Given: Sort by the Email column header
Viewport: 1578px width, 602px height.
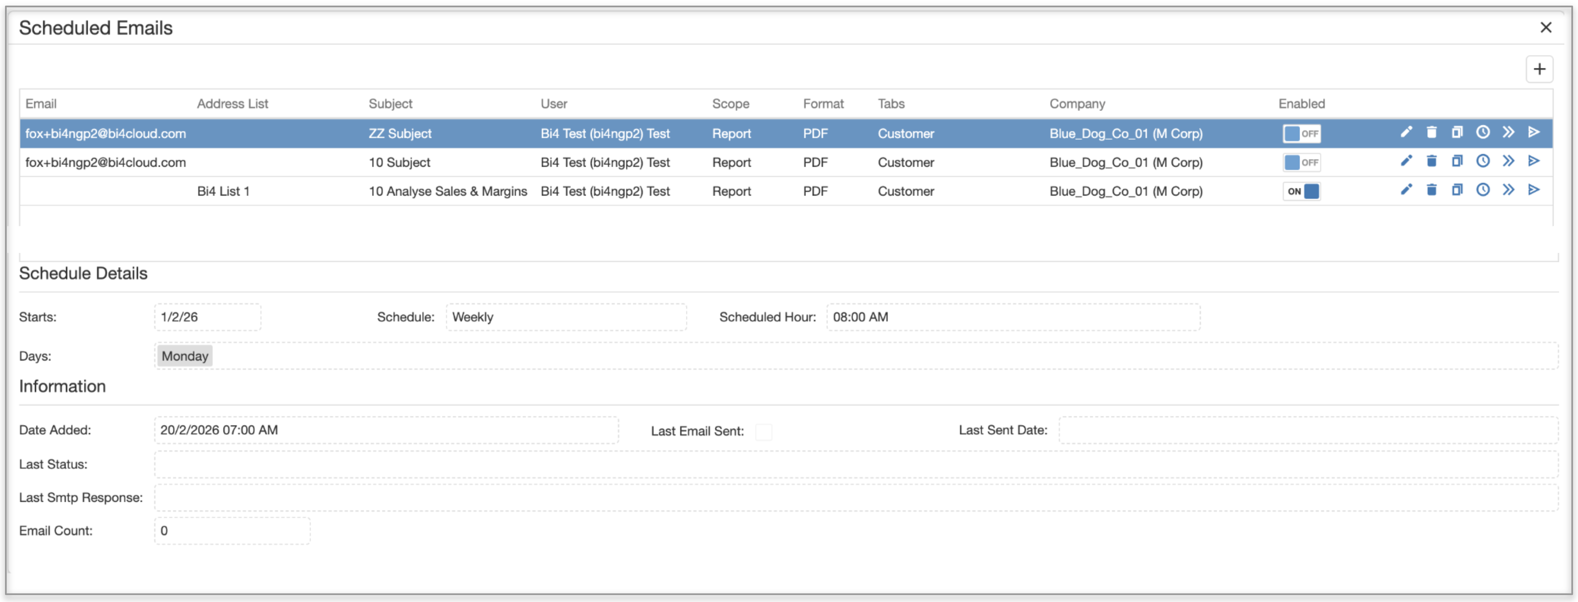Looking at the screenshot, I should click(x=41, y=103).
